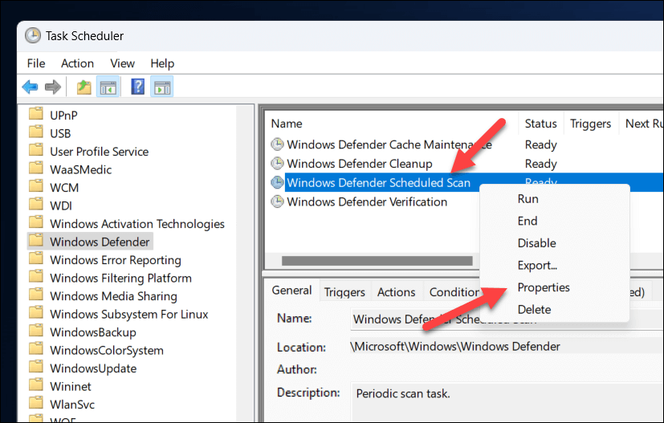Image resolution: width=664 pixels, height=423 pixels.
Task: Click the gray Forward arrow in toolbar
Action: coord(53,87)
